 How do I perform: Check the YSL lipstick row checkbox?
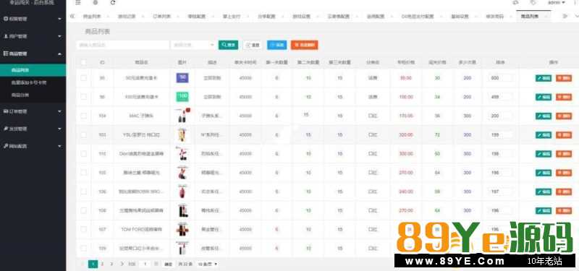[x=83, y=135]
